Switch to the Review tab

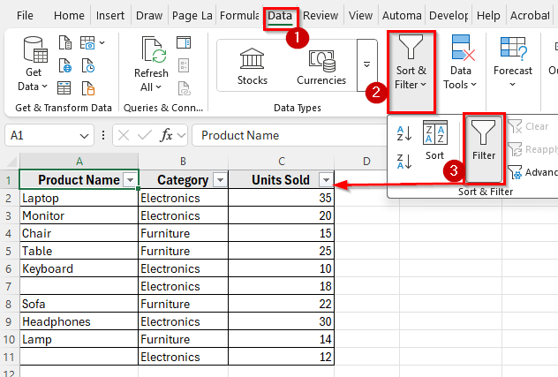click(x=320, y=16)
